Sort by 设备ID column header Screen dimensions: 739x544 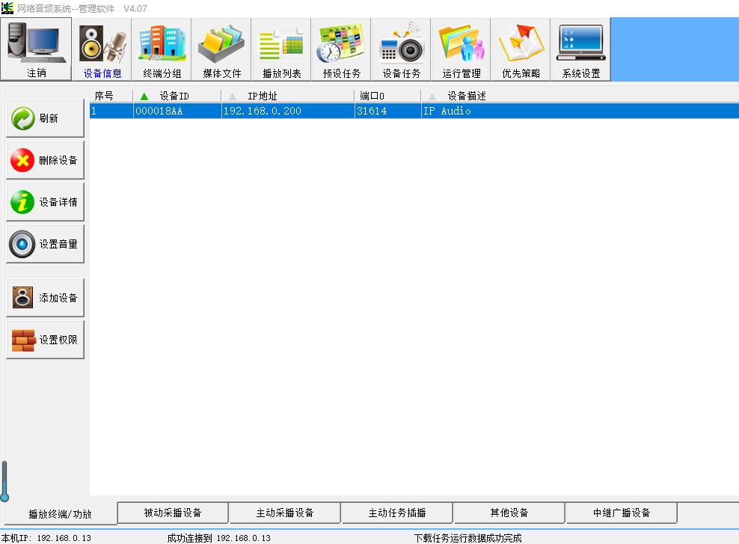coord(177,96)
